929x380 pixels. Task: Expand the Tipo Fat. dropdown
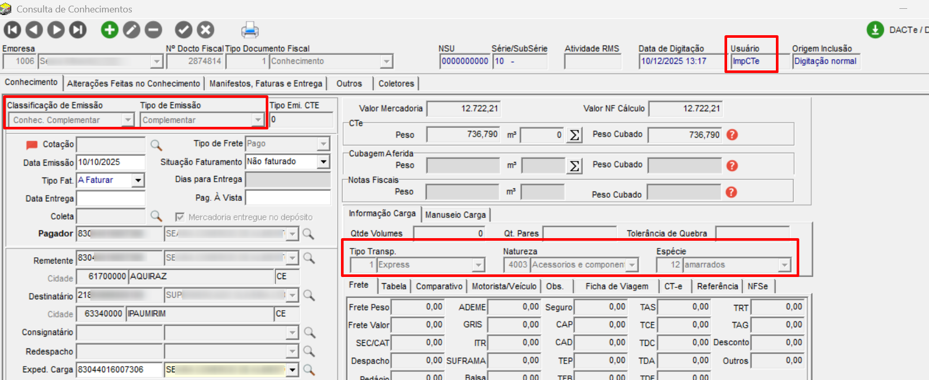point(138,180)
